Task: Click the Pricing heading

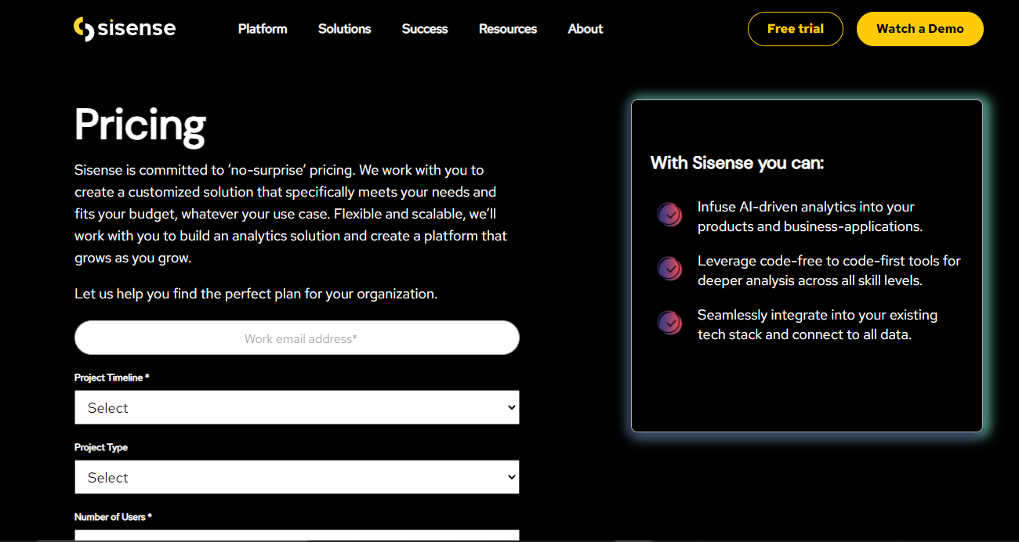Action: [x=140, y=125]
